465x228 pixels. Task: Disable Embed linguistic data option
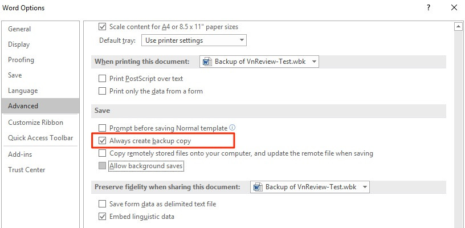pos(103,217)
